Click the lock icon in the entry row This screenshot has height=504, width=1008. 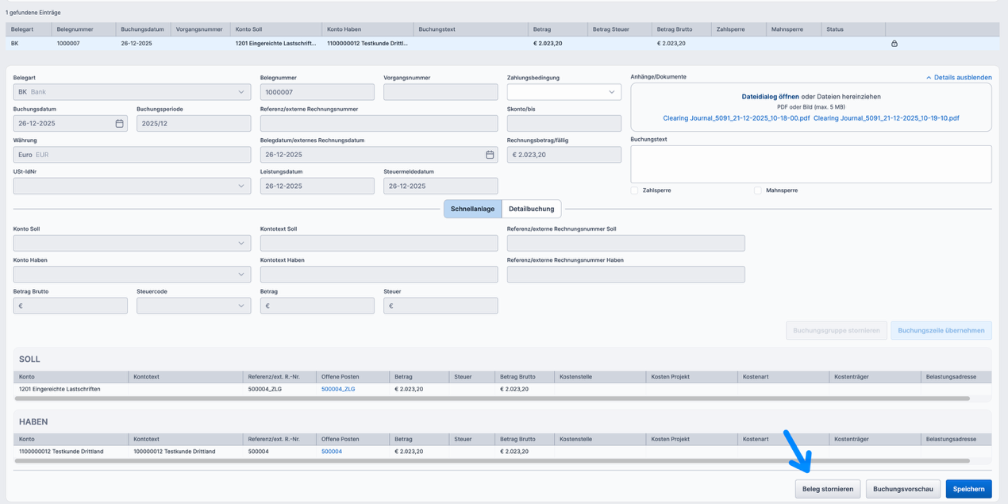894,44
